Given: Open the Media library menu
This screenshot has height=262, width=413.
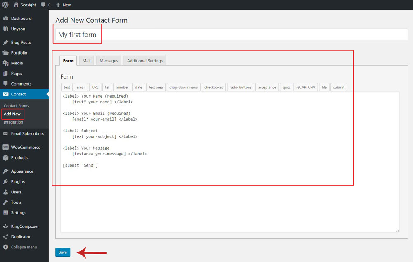Looking at the screenshot, I should click(x=17, y=63).
